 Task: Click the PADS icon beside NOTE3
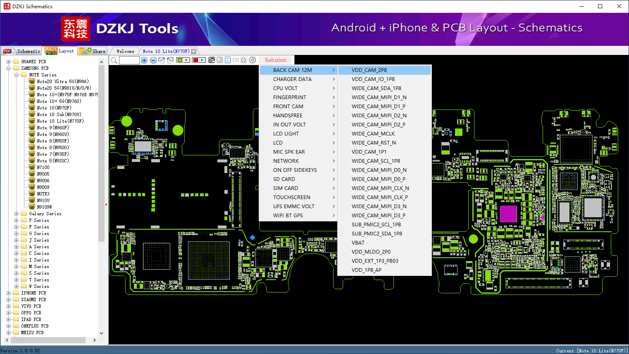click(x=32, y=194)
